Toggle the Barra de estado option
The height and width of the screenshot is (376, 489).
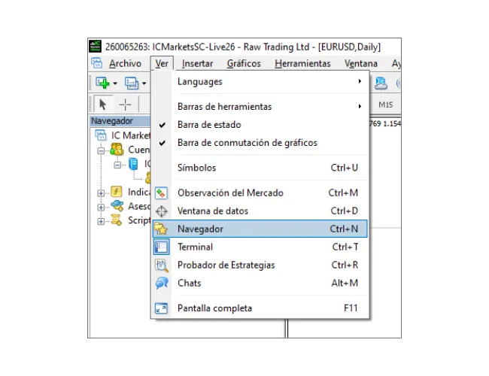click(260, 125)
